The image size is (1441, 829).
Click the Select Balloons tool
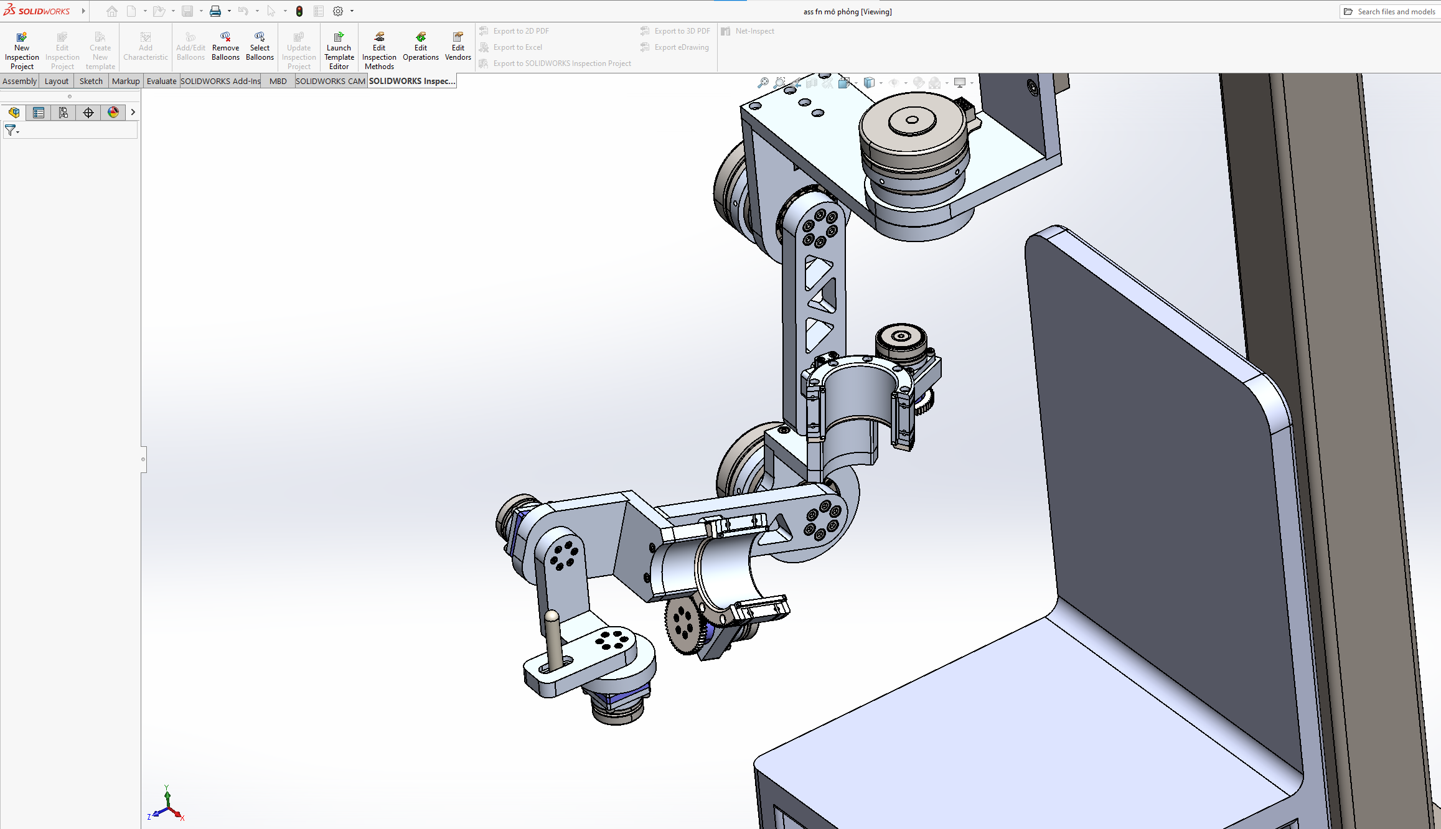point(260,37)
